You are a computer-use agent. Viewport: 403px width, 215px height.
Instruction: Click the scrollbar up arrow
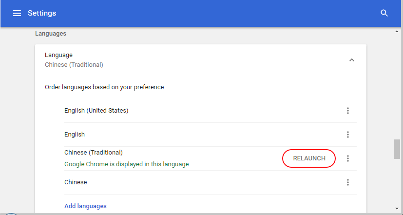click(397, 31)
